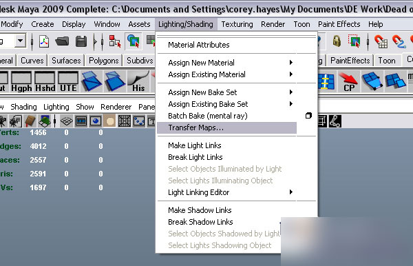
Task: Click blue grid with yellow edge shelf icon
Action: point(326,81)
